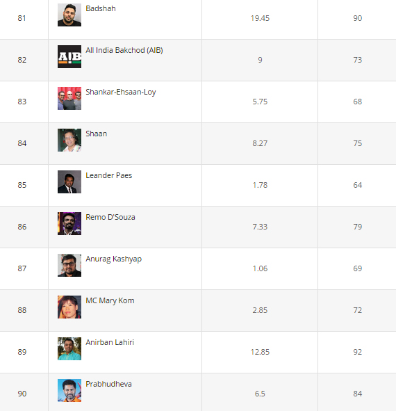Open Badshah's profile photo thumbnail

69,15
